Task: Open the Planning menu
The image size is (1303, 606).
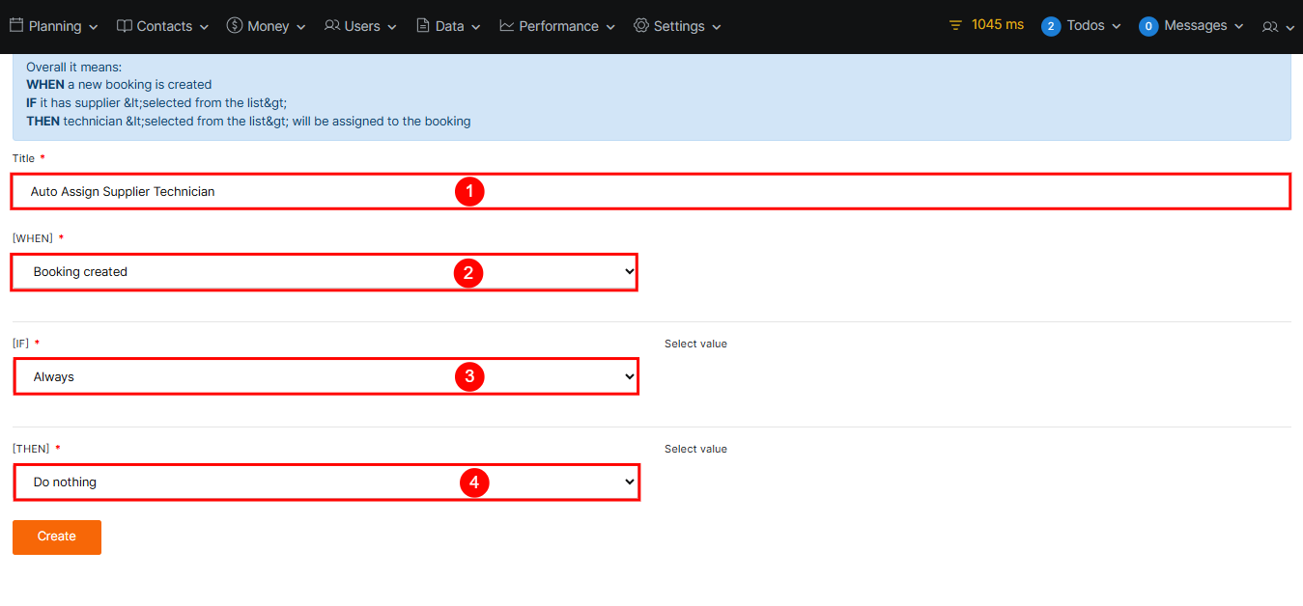Action: (63, 26)
